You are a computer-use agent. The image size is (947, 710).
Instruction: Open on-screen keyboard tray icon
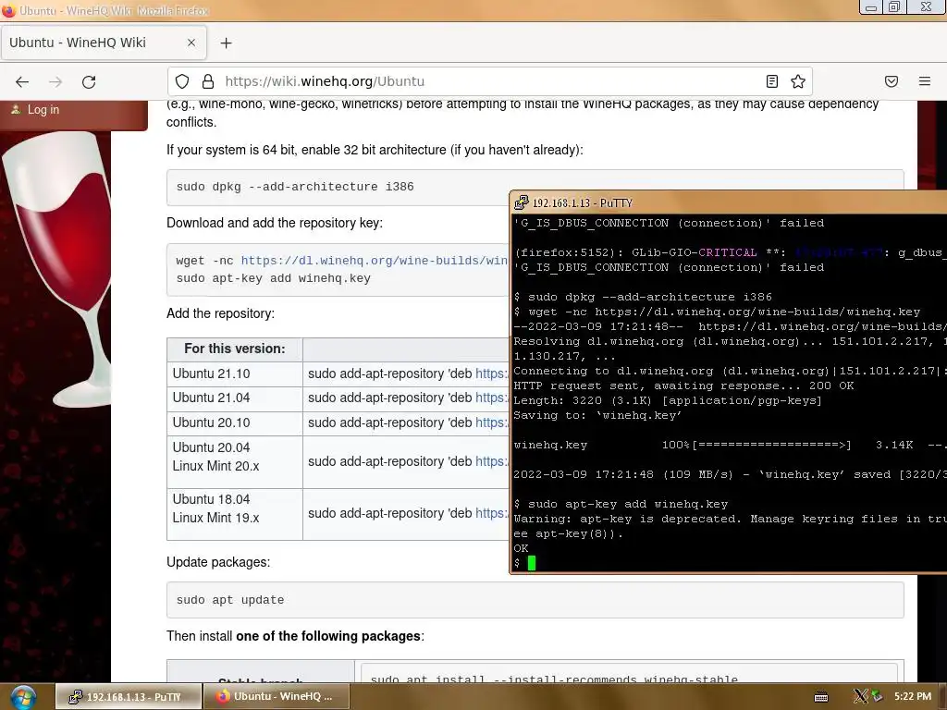[x=821, y=697]
